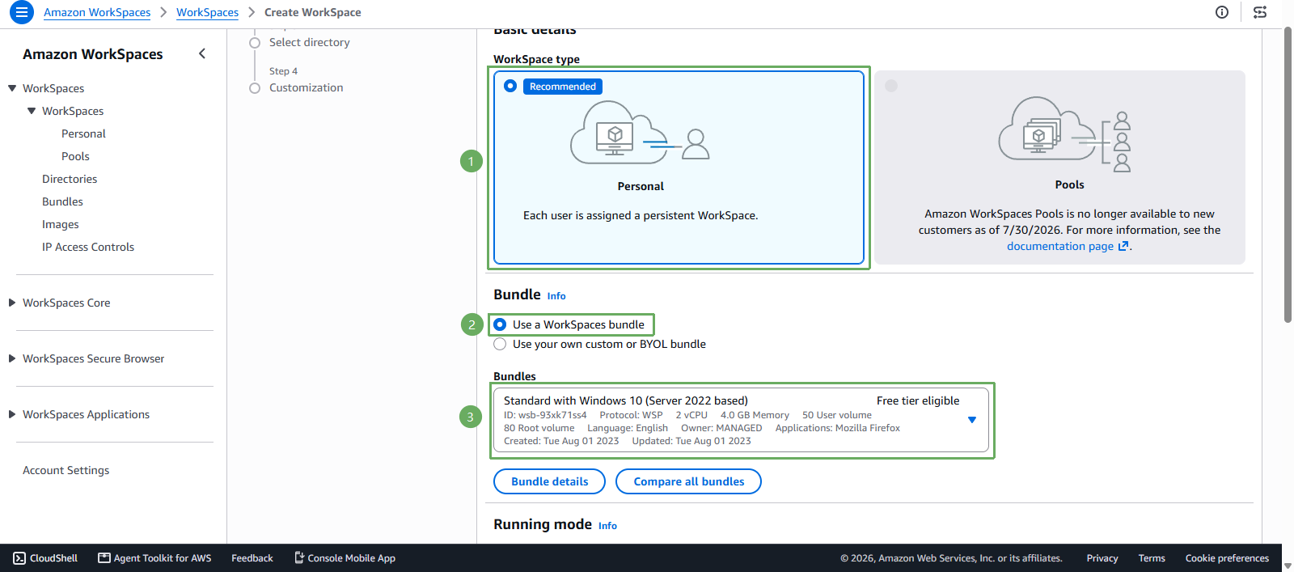
Task: Expand WorkSpaces Secure Browser section
Action: coord(12,358)
